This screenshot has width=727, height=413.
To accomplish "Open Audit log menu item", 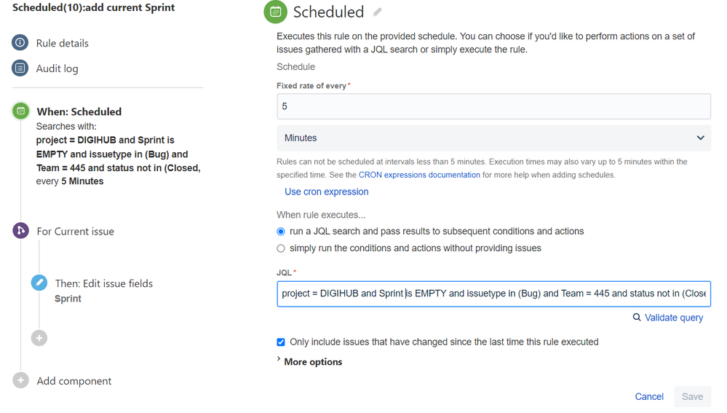I will (57, 68).
